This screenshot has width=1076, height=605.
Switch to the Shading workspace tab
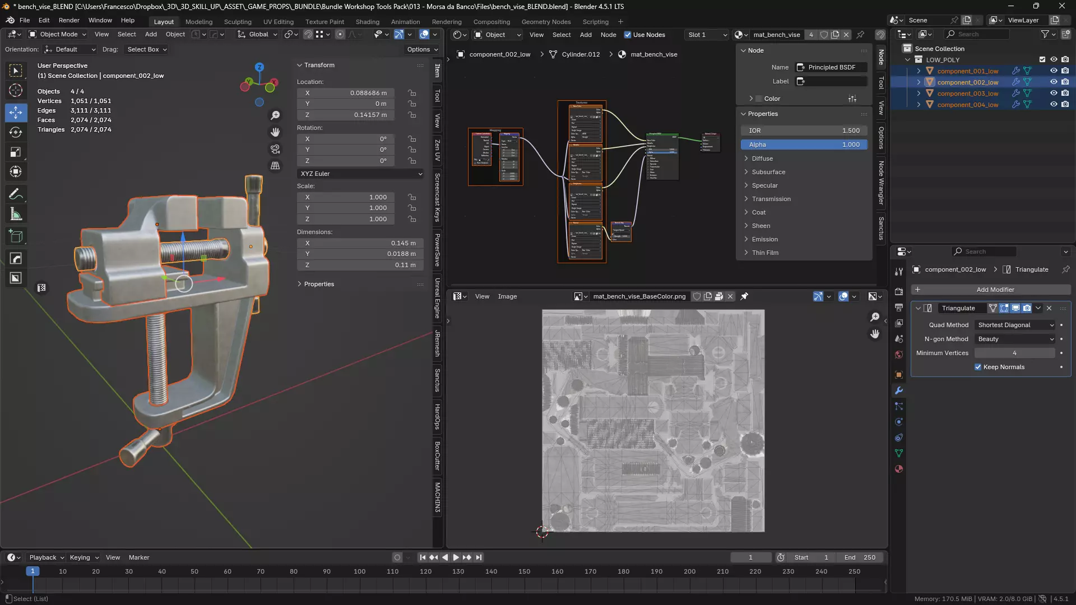pos(367,22)
